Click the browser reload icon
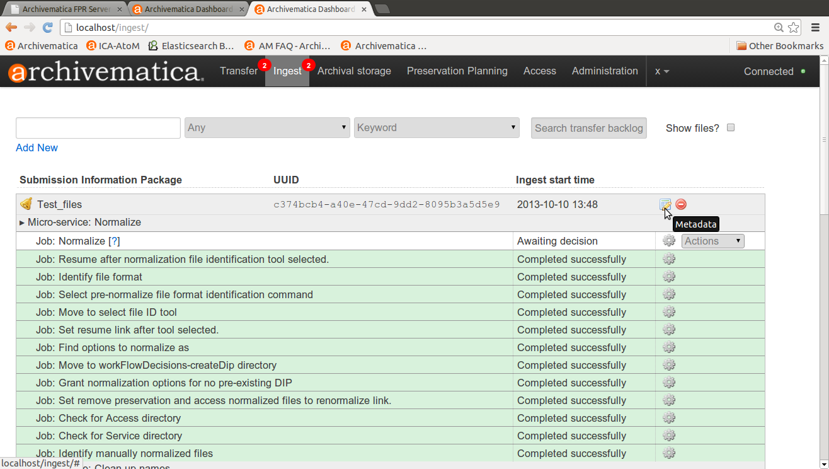This screenshot has height=469, width=829. [x=47, y=28]
